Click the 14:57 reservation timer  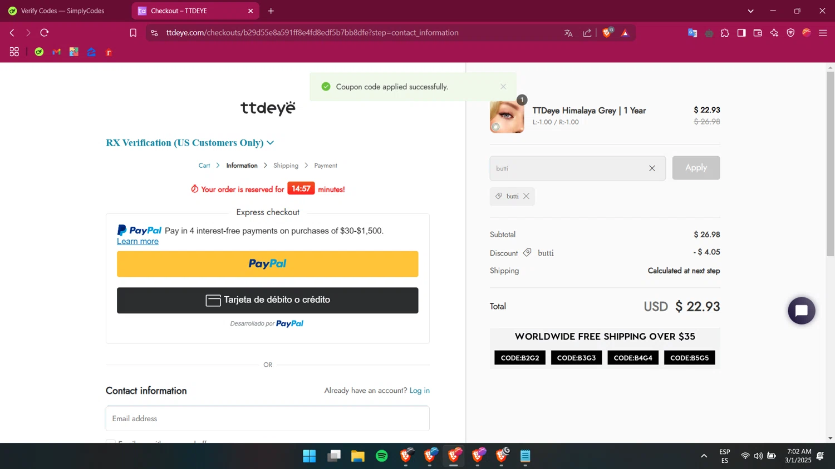click(x=301, y=189)
